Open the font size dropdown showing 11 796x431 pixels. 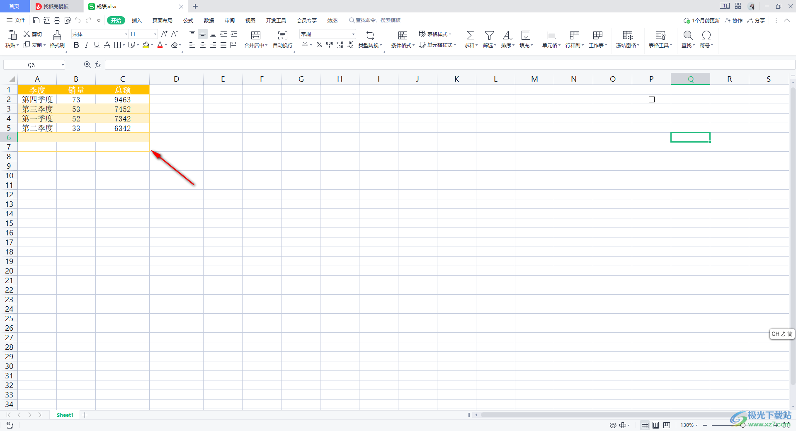pos(155,34)
